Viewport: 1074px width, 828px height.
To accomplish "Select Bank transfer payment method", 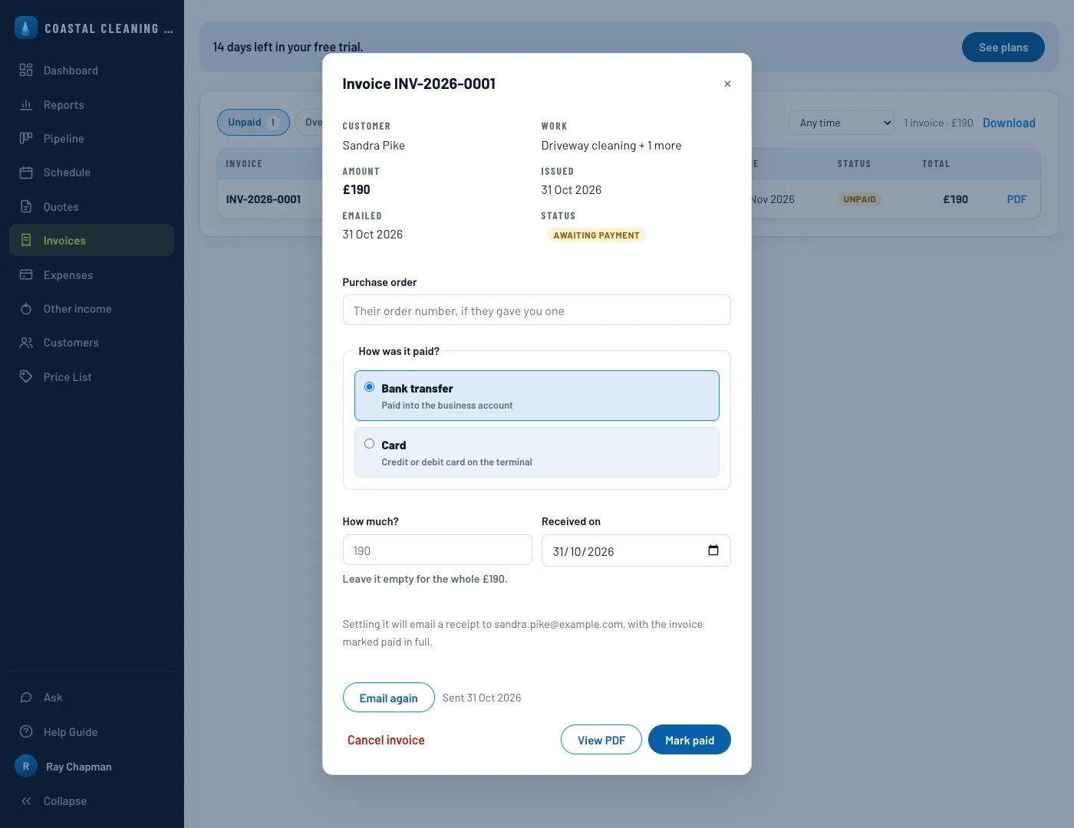I will [x=537, y=396].
